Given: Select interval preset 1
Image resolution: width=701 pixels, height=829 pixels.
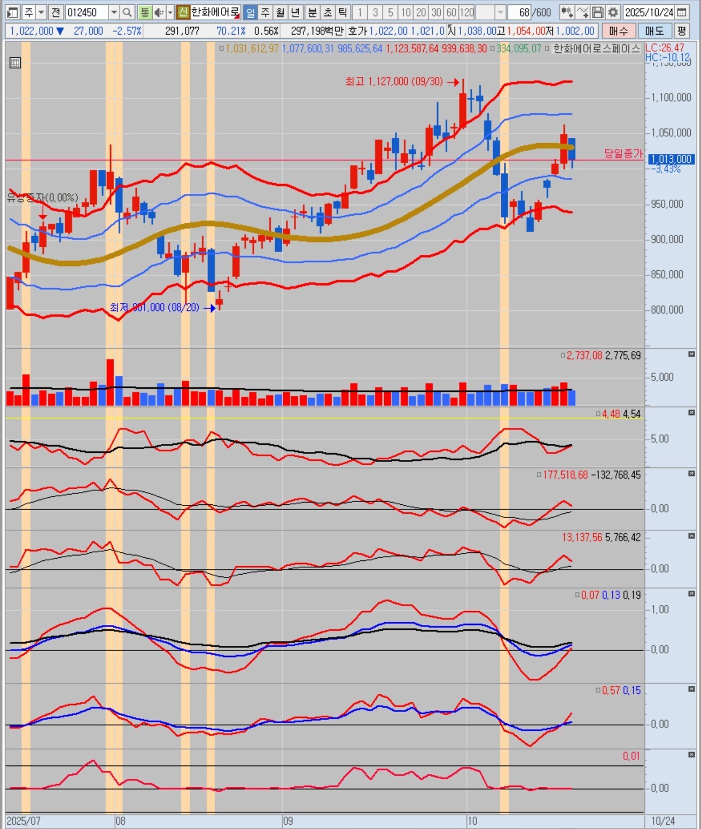Looking at the screenshot, I should [360, 12].
